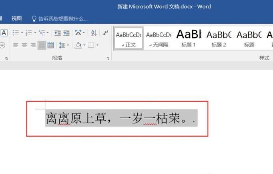Click the shading paint bucket icon
273x174 pixels.
pos(78,45)
